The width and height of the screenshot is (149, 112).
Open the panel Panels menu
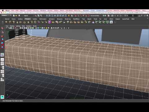(x=35, y=26)
